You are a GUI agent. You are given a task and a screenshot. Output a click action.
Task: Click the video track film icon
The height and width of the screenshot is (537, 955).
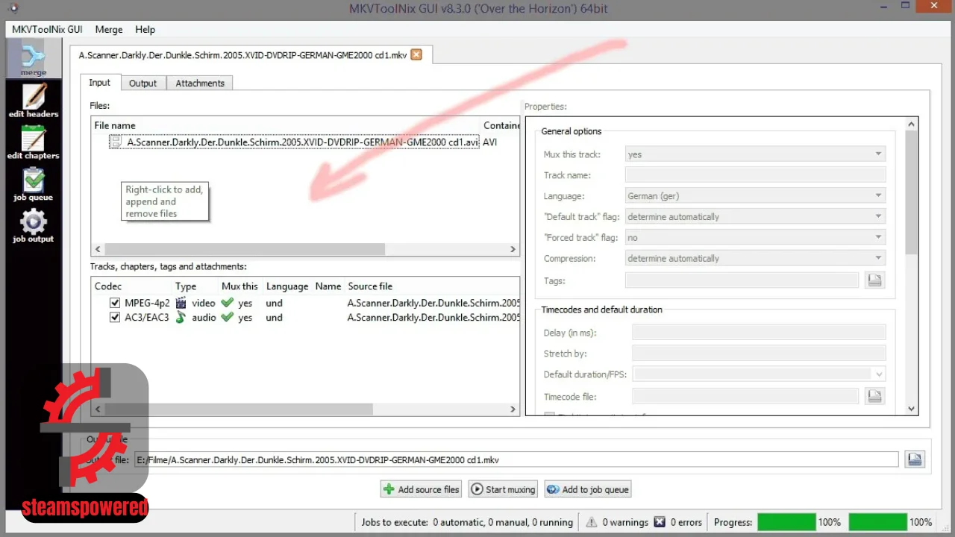(x=181, y=303)
